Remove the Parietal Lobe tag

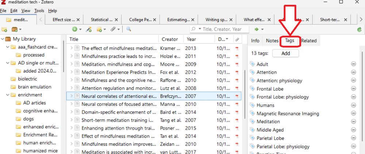(353, 138)
